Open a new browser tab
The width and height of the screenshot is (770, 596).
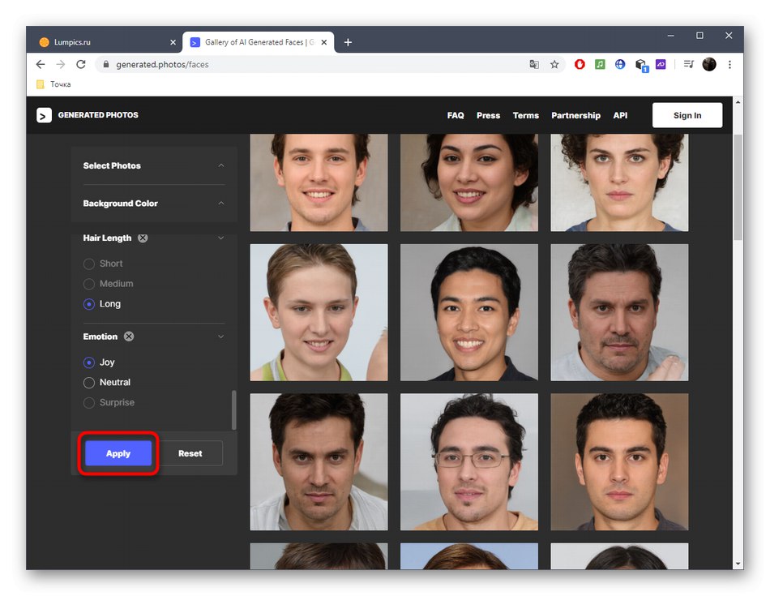(348, 42)
